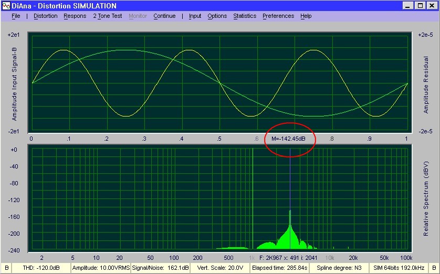Open the Statistics menu

point(245,16)
